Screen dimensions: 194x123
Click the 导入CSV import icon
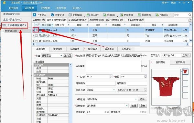coord(88,15)
